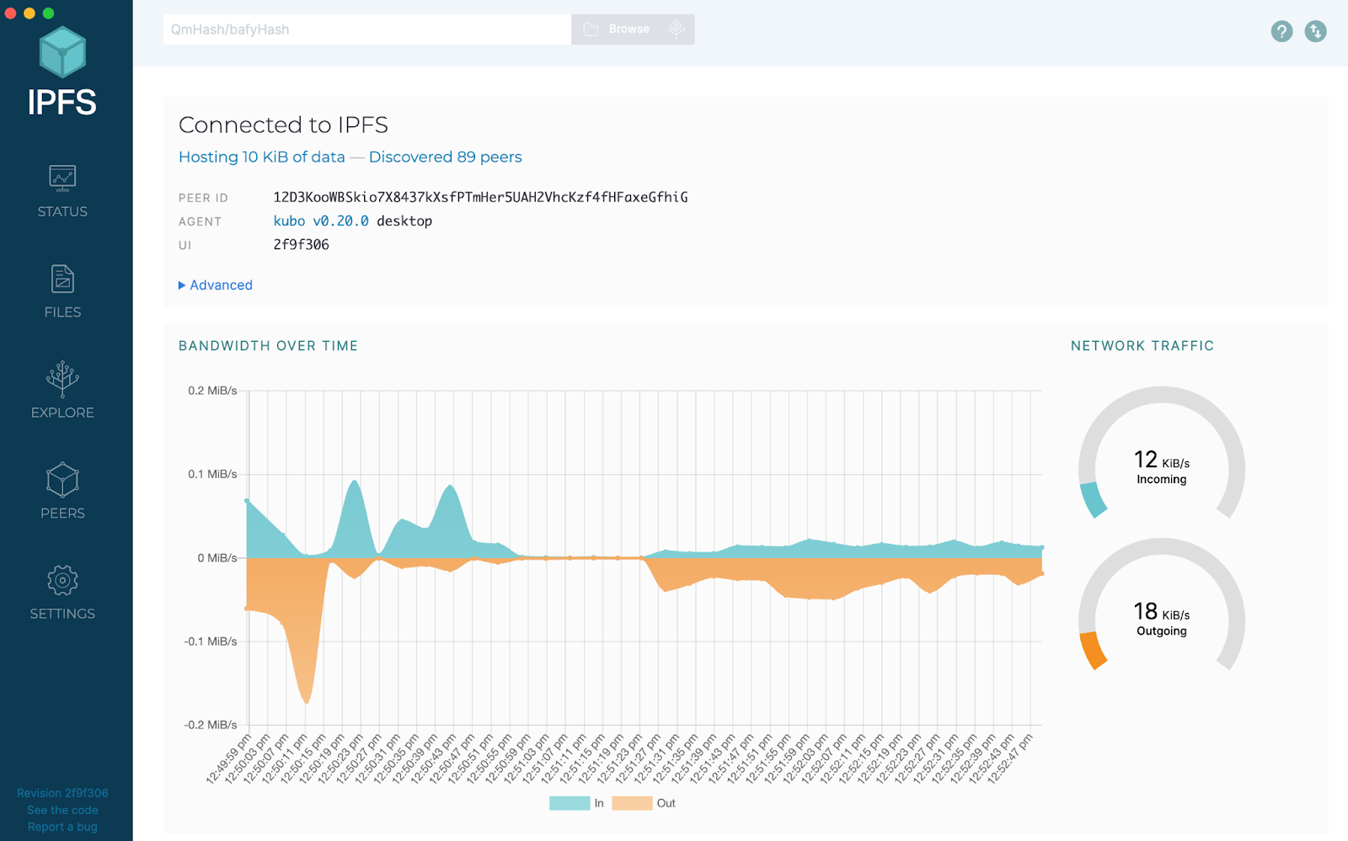Click the QmHash/bafyHash input field

[367, 29]
